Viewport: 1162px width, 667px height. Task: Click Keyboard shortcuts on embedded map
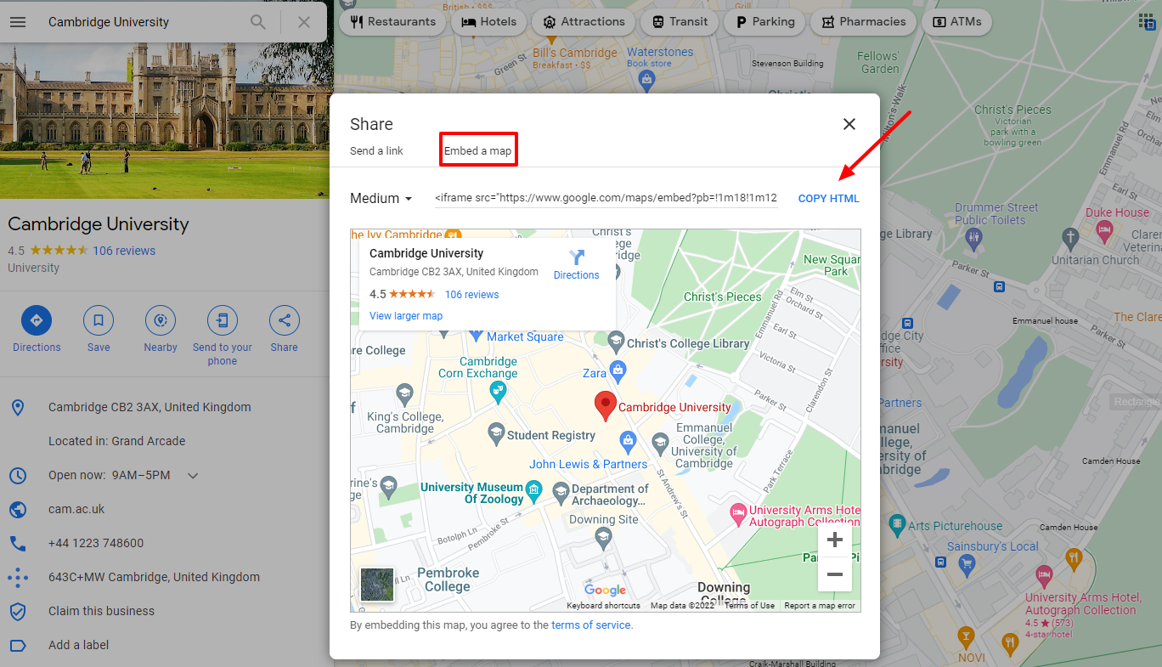[x=604, y=606]
